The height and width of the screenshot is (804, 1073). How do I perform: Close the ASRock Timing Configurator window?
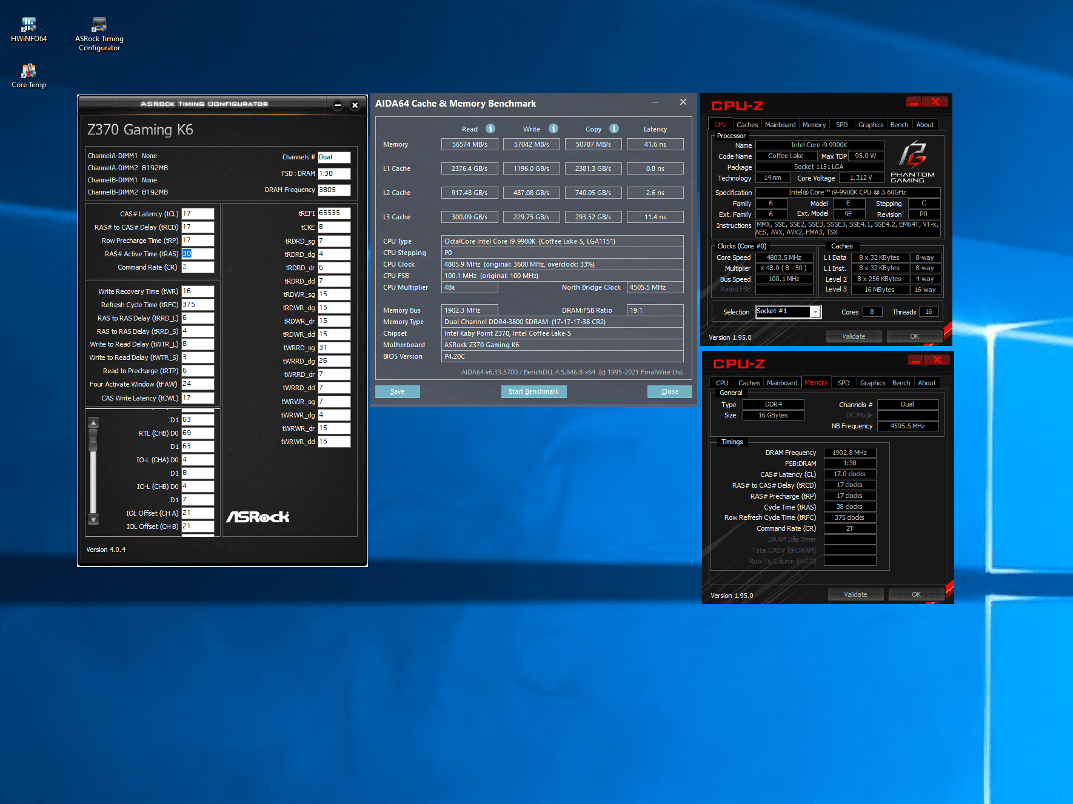pyautogui.click(x=355, y=105)
